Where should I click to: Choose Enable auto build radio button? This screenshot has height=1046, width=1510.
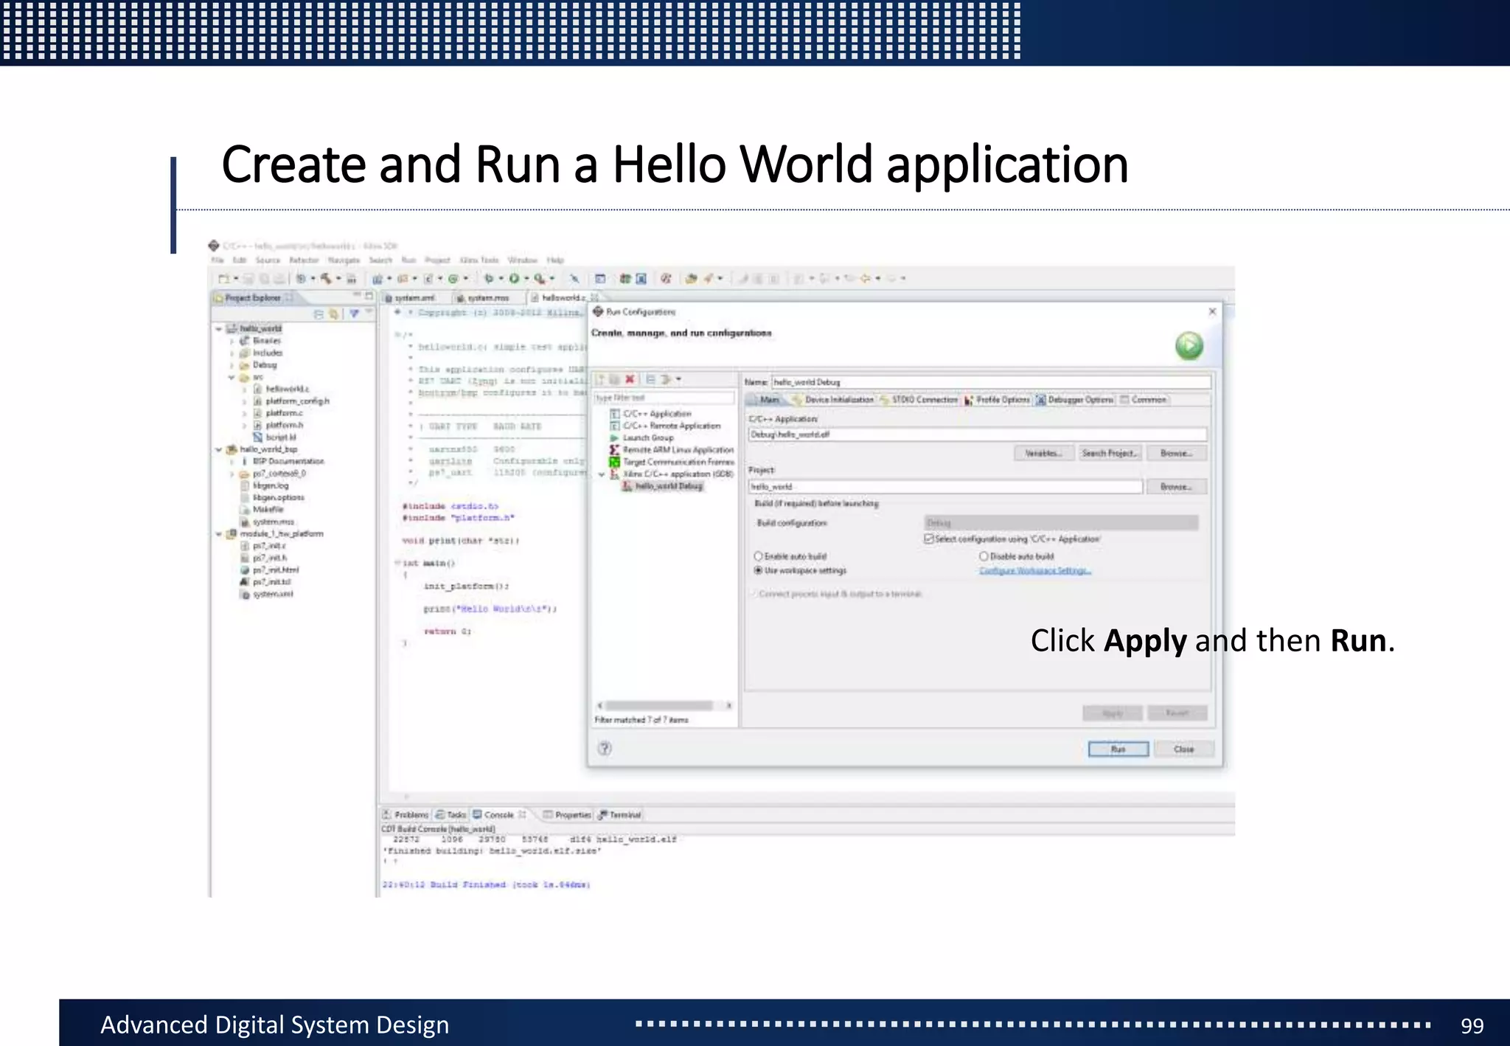pos(758,556)
